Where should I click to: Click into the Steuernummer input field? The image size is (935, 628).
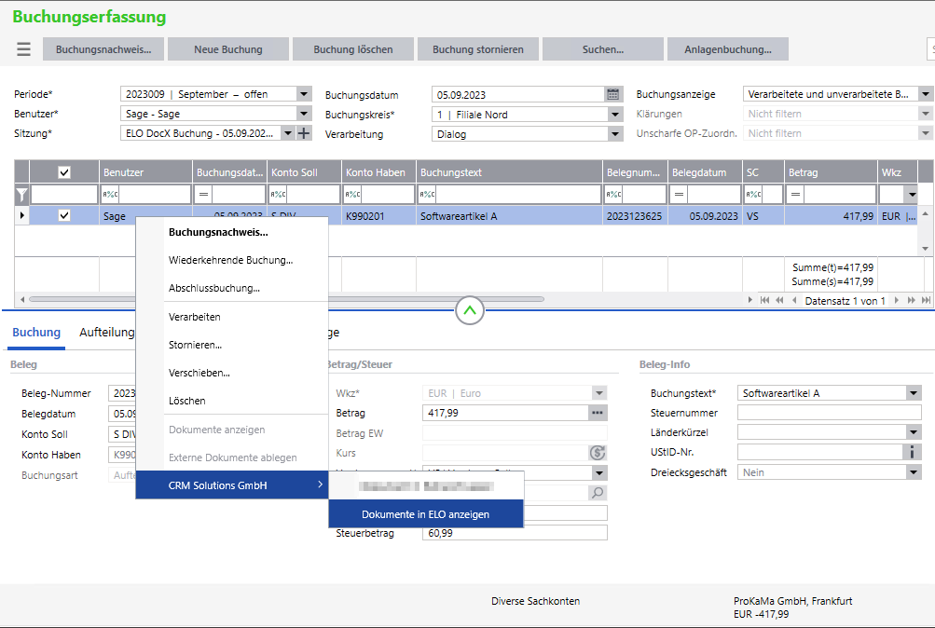pyautogui.click(x=829, y=413)
